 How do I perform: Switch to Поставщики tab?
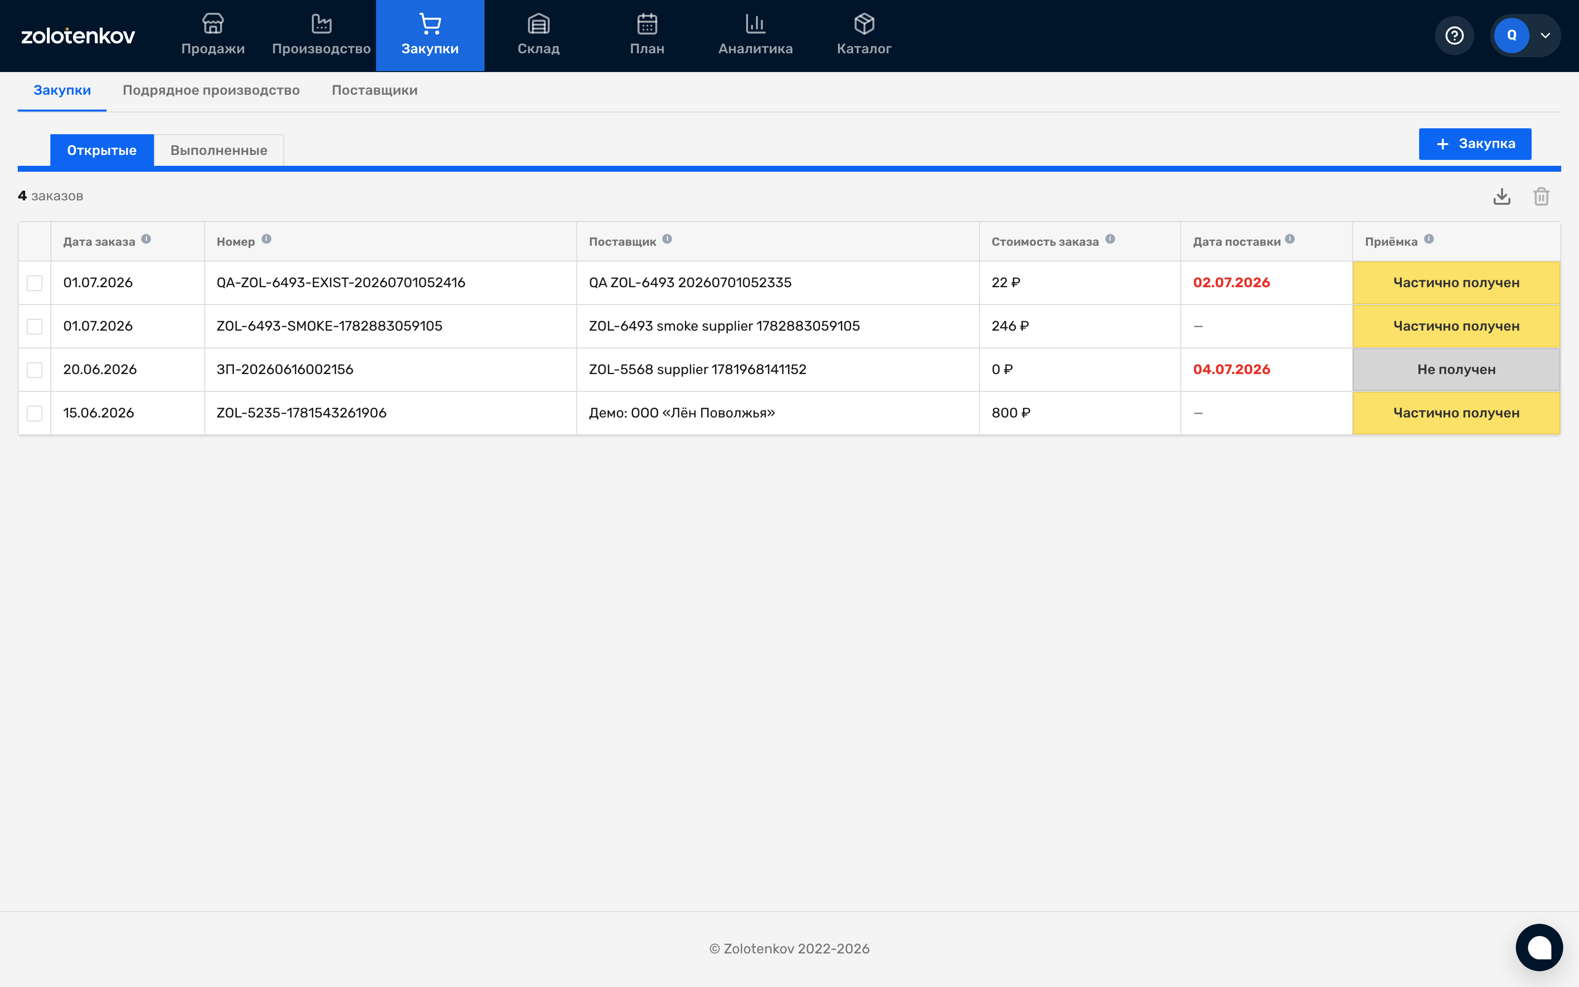click(x=375, y=90)
